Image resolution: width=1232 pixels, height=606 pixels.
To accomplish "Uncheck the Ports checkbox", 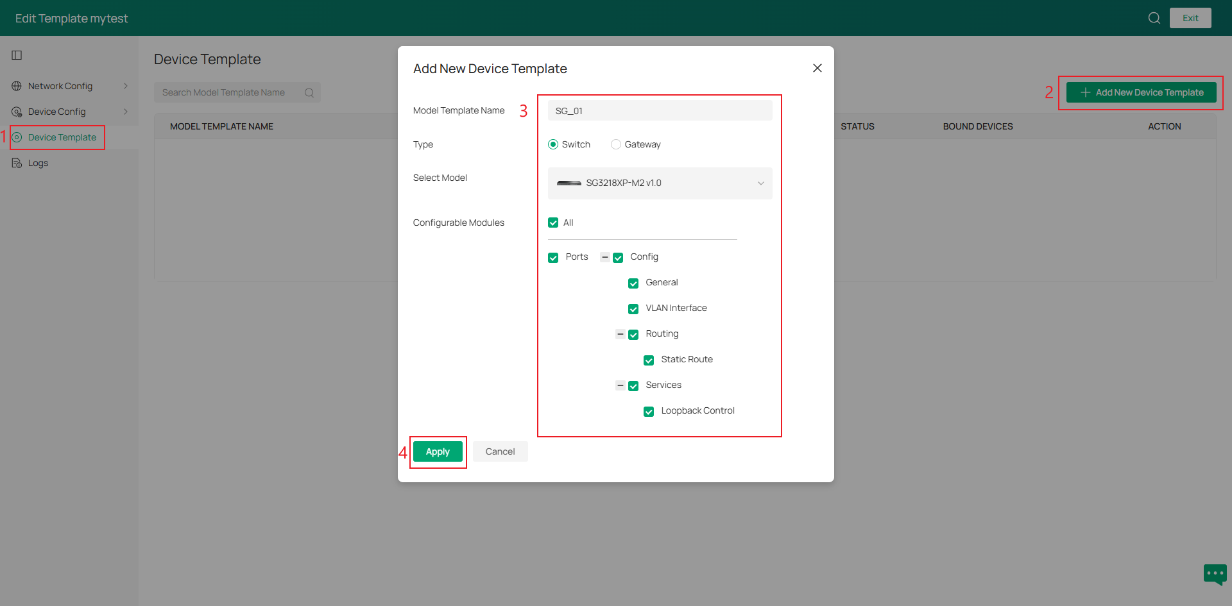I will tap(553, 258).
